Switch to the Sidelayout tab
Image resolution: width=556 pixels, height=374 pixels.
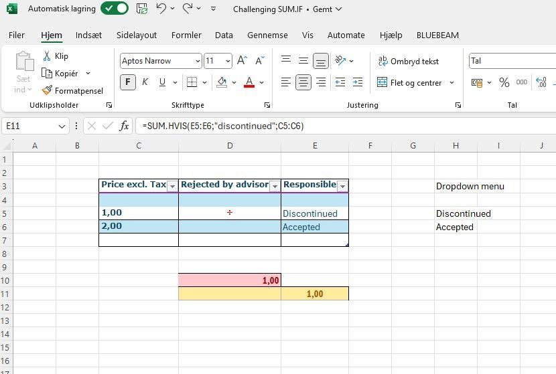(x=137, y=35)
